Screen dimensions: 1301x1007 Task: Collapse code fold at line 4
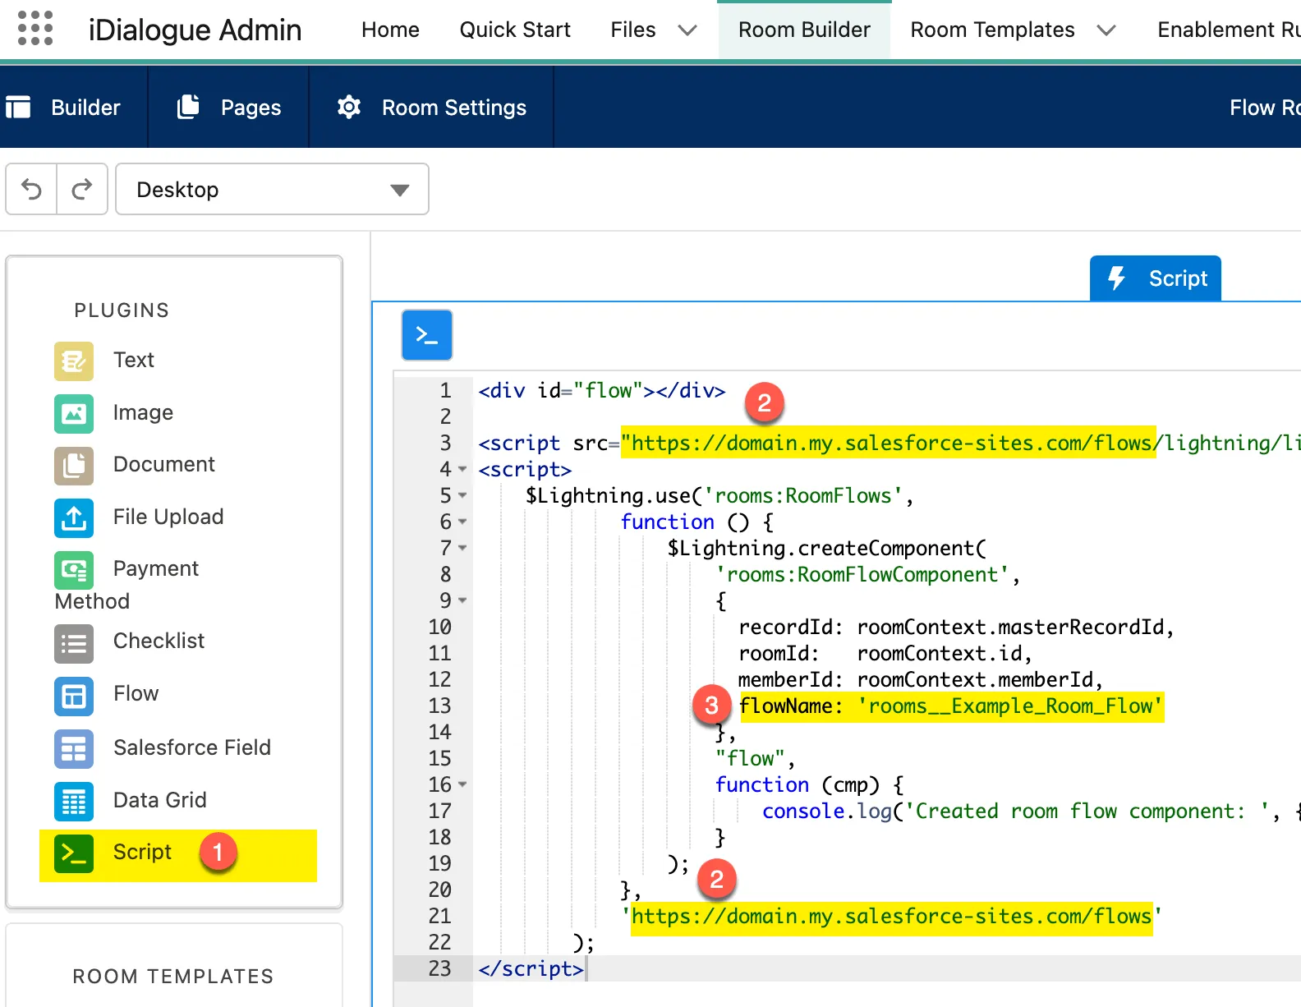tap(462, 470)
